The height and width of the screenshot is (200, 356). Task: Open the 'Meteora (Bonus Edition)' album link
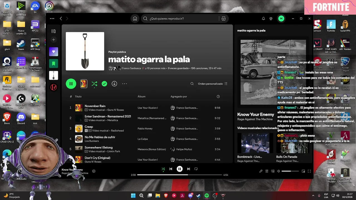[x=152, y=149]
